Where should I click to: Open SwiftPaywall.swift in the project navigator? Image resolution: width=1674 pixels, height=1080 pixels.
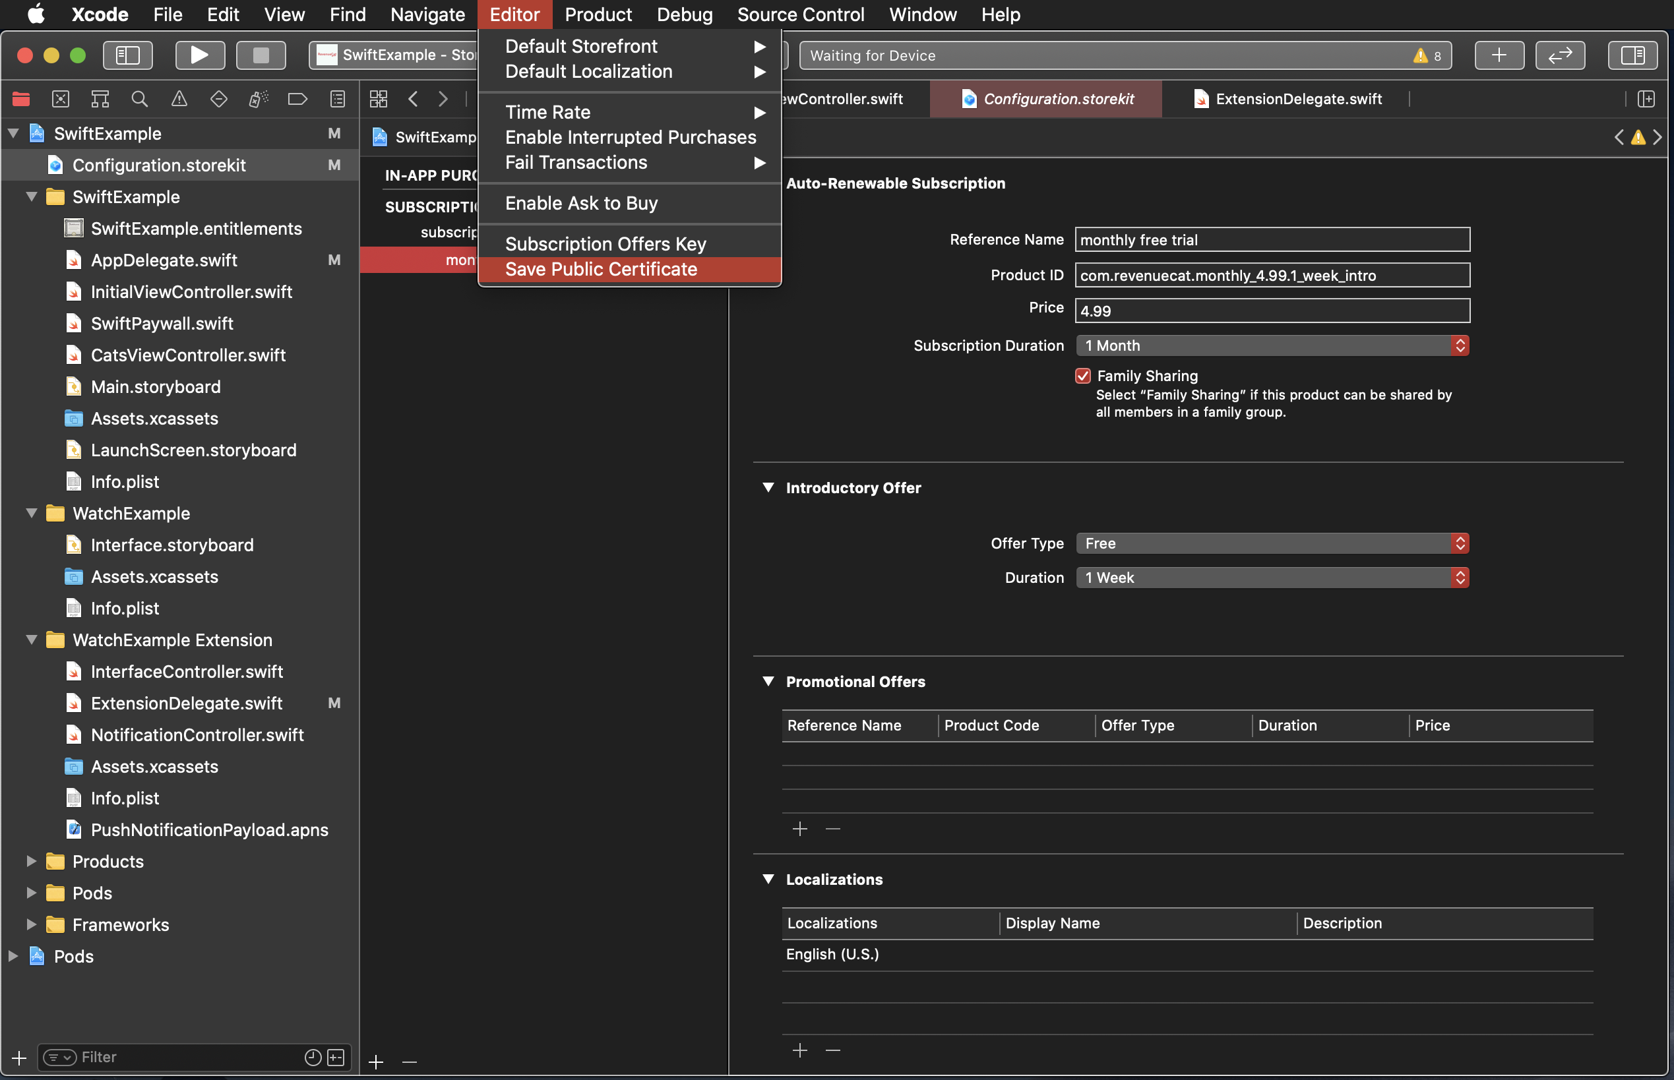click(x=162, y=323)
